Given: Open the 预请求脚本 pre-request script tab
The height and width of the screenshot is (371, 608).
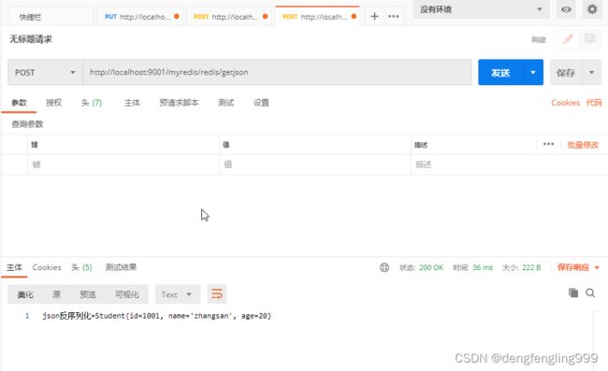Looking at the screenshot, I should [x=179, y=103].
